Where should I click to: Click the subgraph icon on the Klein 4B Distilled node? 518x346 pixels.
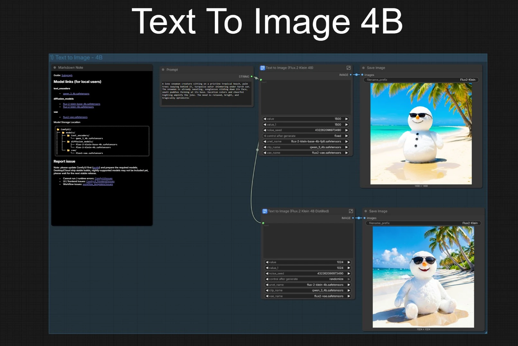[265, 211]
